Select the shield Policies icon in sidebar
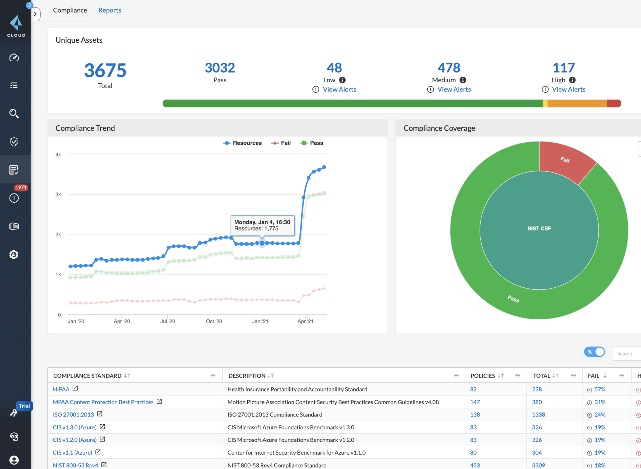 pyautogui.click(x=14, y=142)
